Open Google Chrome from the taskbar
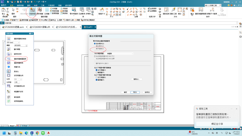This screenshot has width=242, height=136. point(37,133)
